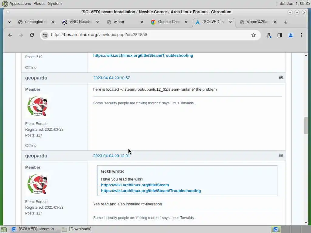The image size is (311, 233).
Task: Close the steam%20 tab
Action: [275, 22]
